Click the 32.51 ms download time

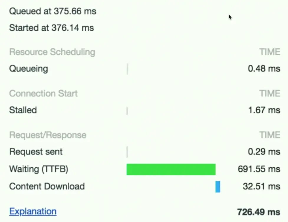click(261, 186)
